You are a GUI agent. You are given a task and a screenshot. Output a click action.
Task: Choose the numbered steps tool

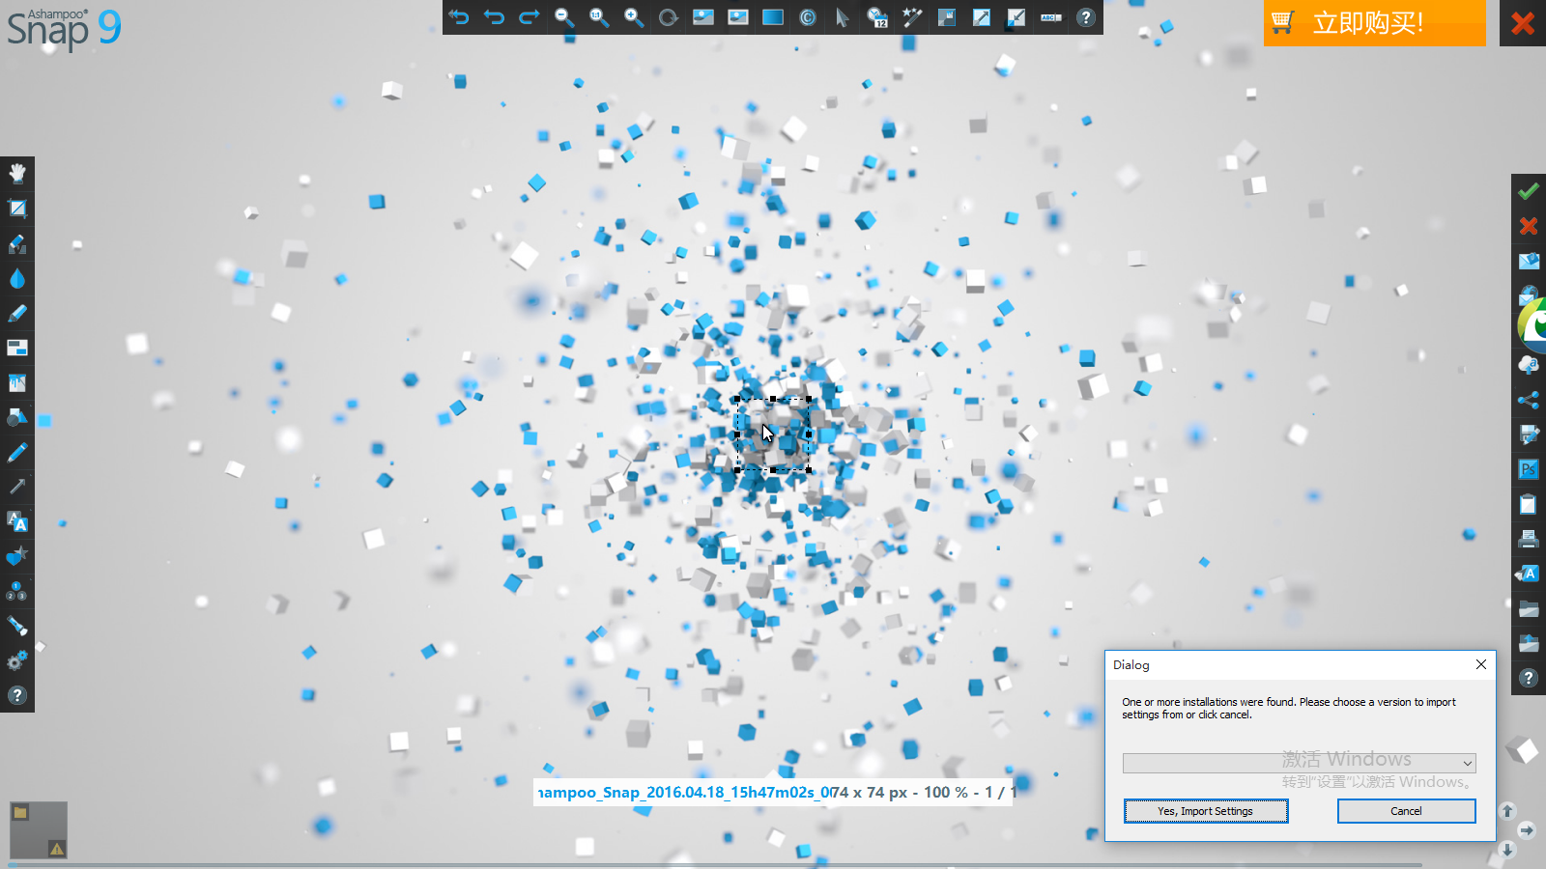(x=17, y=591)
